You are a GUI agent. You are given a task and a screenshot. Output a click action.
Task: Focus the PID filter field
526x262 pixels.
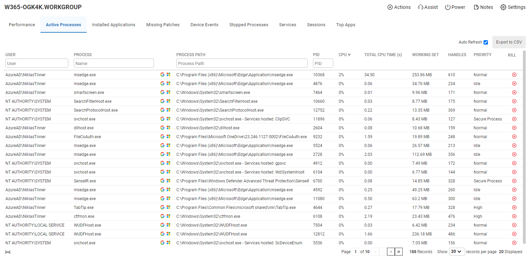[323, 63]
